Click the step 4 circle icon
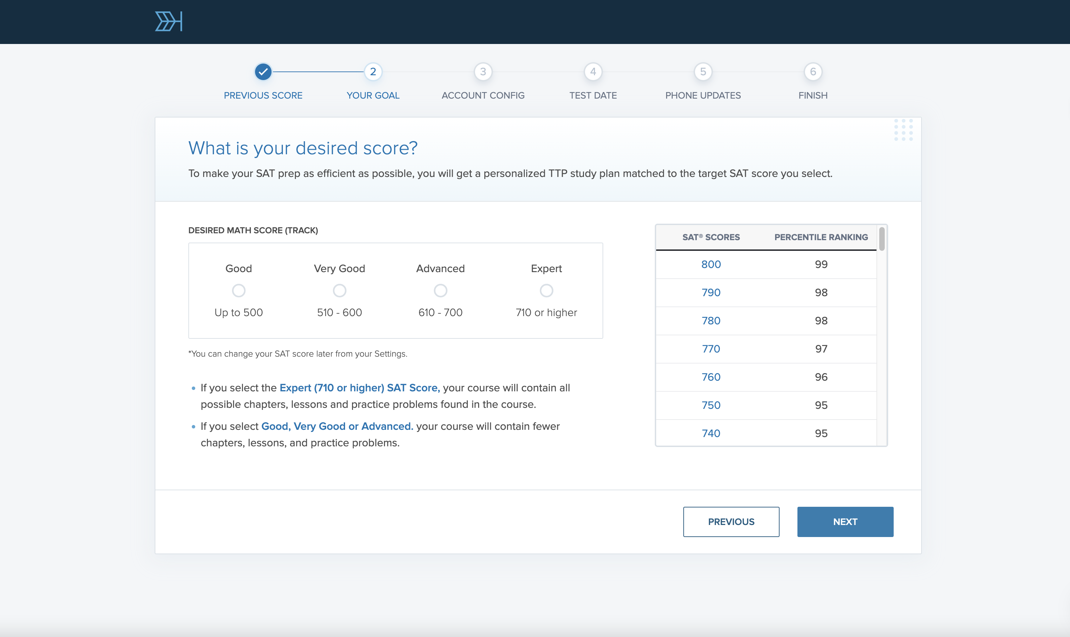The image size is (1070, 637). [x=593, y=72]
